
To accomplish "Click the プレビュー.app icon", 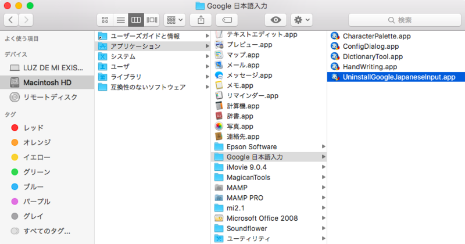I will click(219, 45).
